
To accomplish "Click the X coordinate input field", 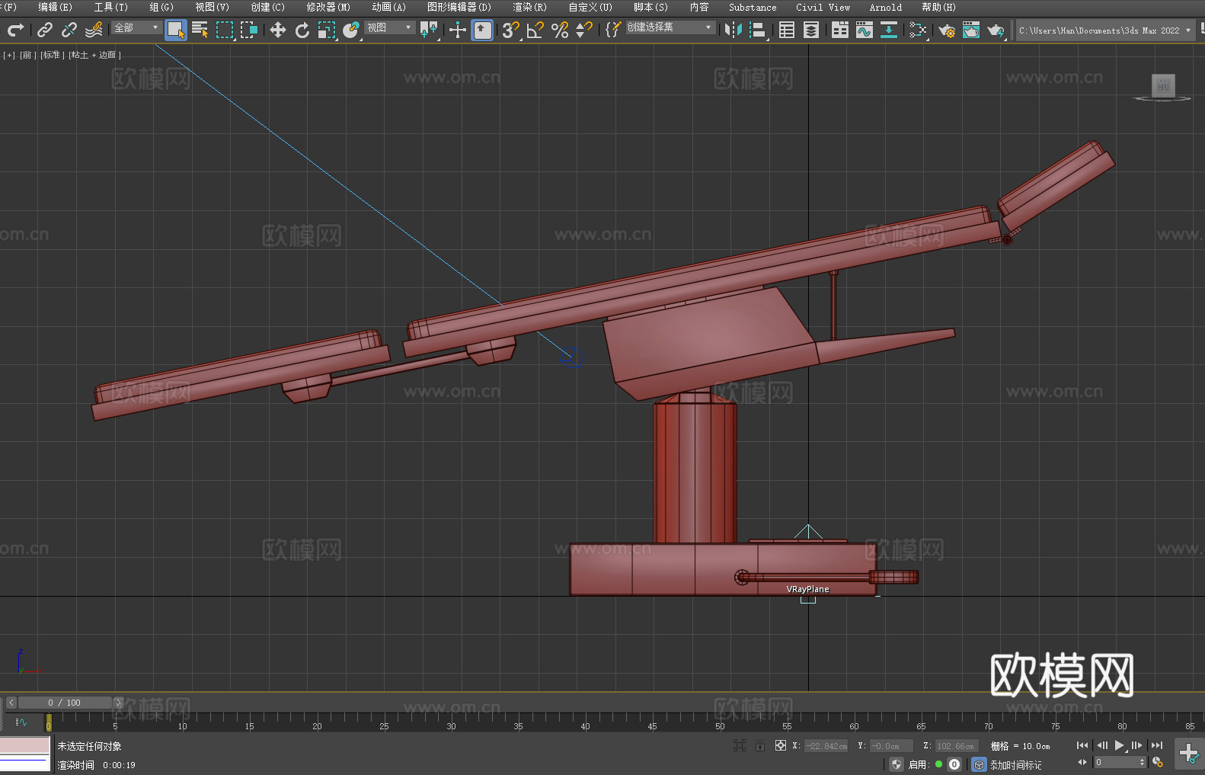I will (827, 746).
